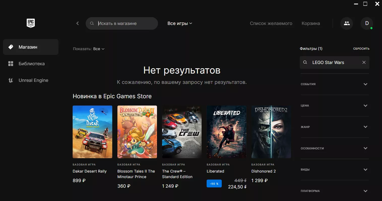Clear the LEGO Star Wars filter text
The image size is (382, 201).
[x=364, y=62]
